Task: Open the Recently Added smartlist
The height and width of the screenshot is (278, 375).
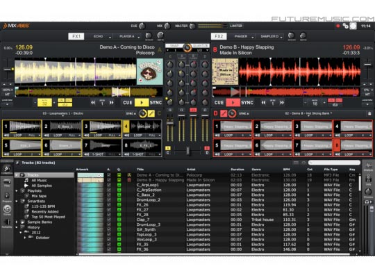Action: pyautogui.click(x=45, y=212)
